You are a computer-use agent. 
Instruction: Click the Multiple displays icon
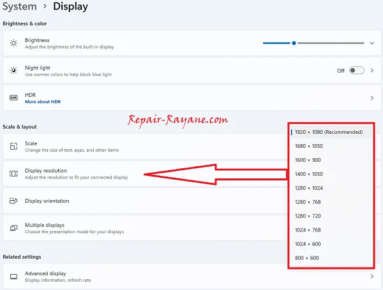click(13, 228)
